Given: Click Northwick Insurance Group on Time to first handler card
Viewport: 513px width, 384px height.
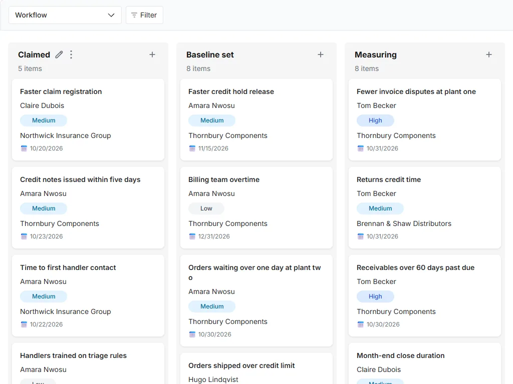Looking at the screenshot, I should [66, 311].
